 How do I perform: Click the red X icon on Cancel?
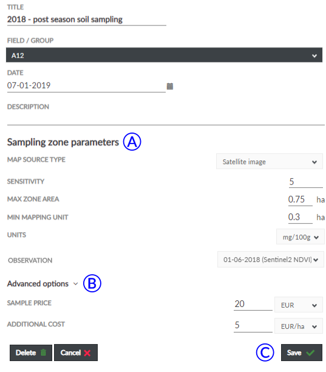[87, 353]
